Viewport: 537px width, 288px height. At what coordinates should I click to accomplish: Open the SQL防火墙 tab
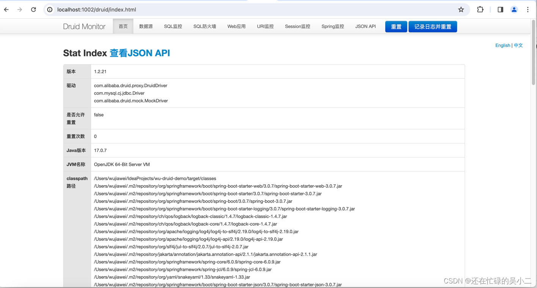point(204,26)
